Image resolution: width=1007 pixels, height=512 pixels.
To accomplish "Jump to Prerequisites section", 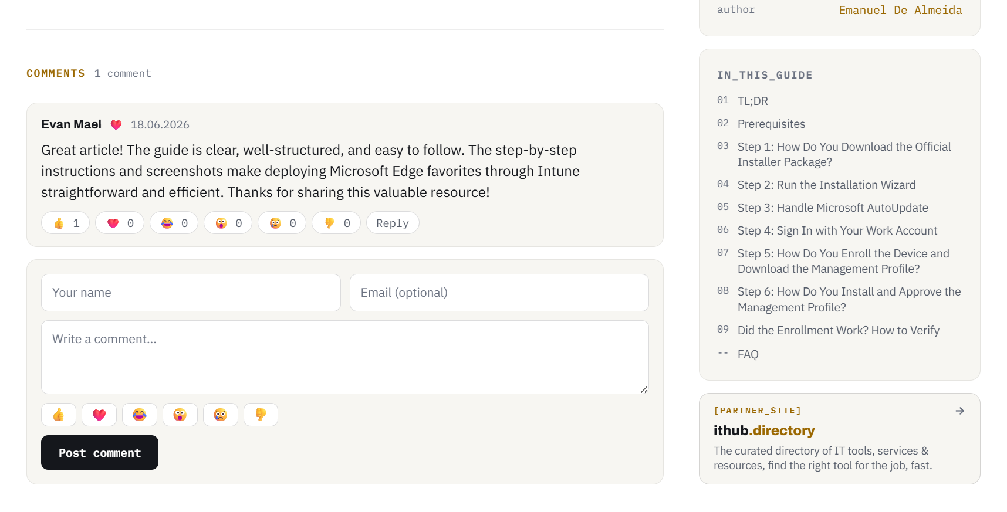I will (x=771, y=124).
